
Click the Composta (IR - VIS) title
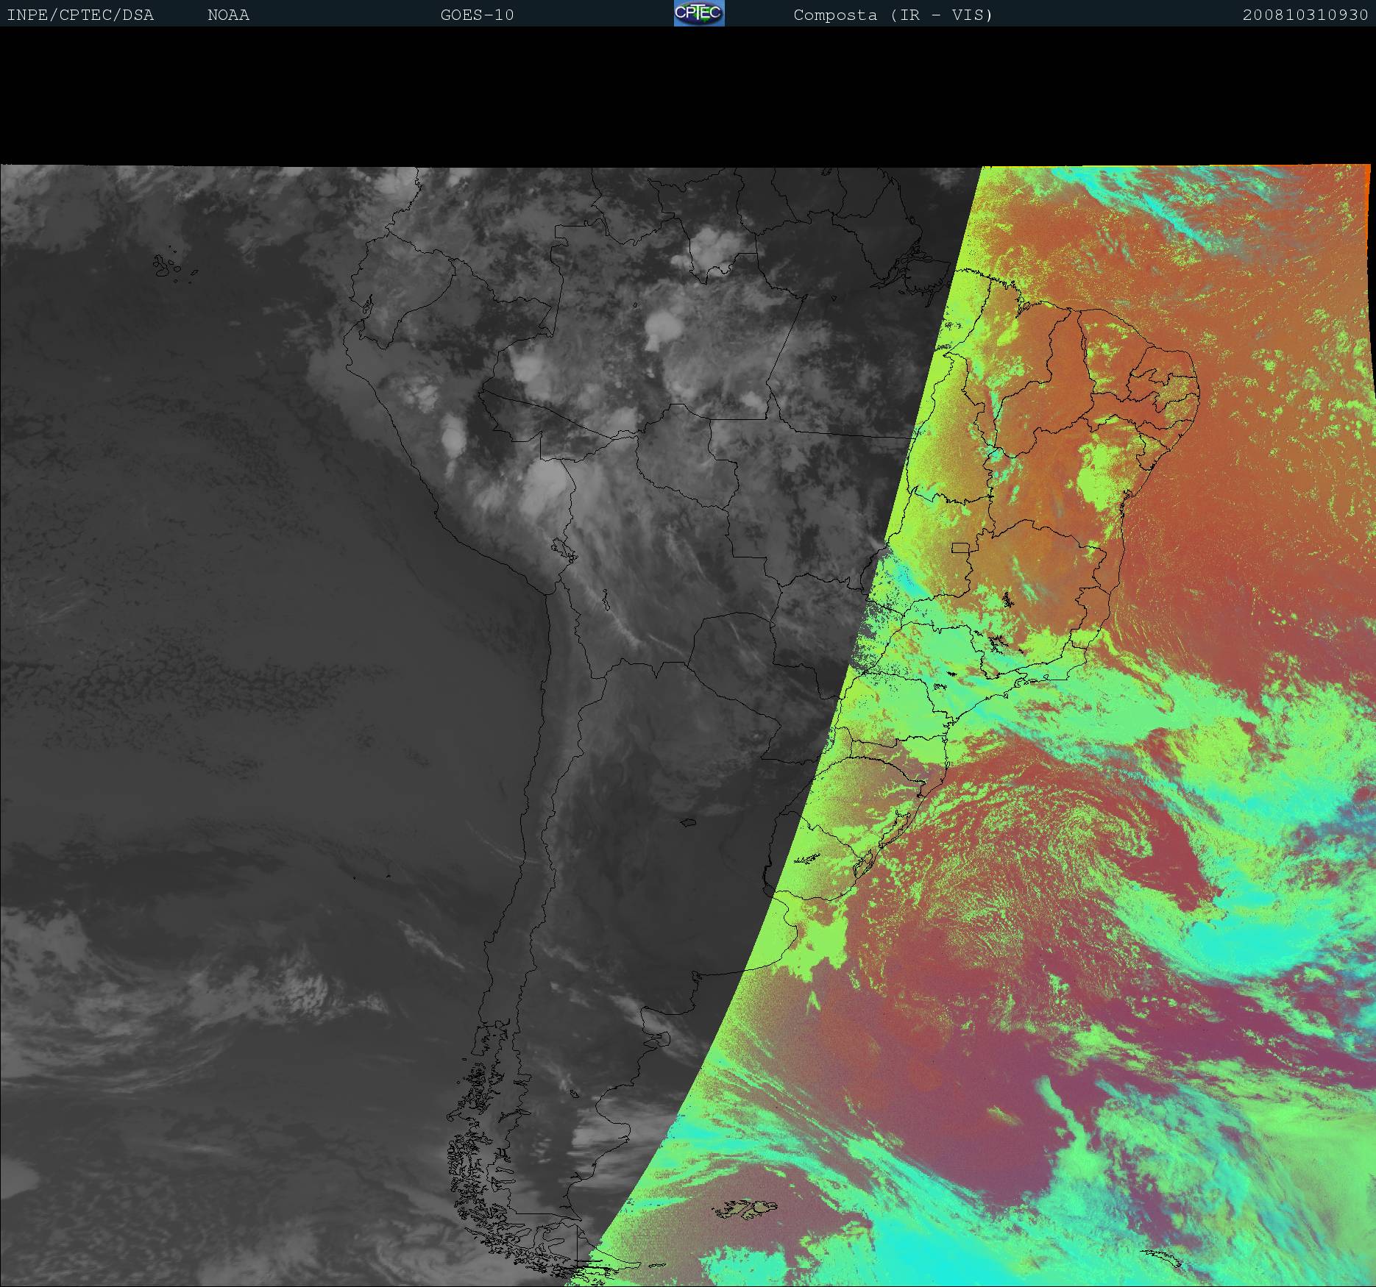click(893, 15)
